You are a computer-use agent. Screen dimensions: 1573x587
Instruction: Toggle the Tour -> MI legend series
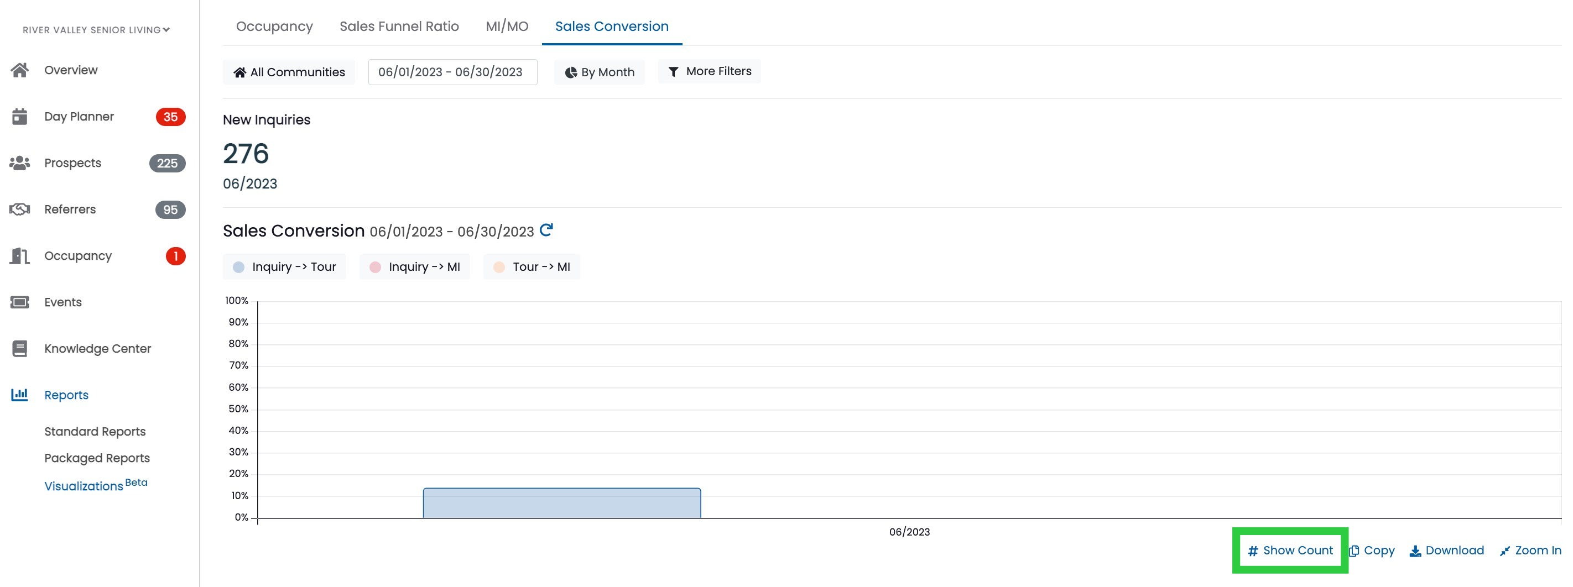coord(532,266)
